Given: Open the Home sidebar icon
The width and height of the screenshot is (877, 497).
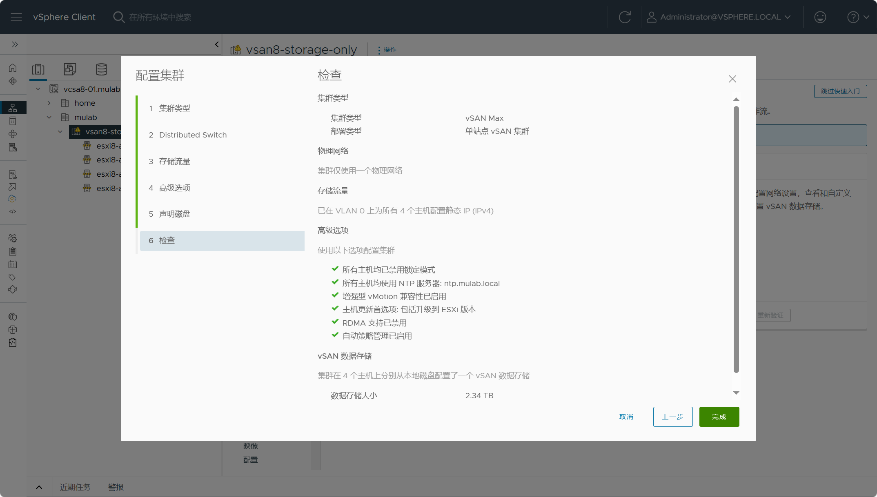Looking at the screenshot, I should (x=13, y=68).
